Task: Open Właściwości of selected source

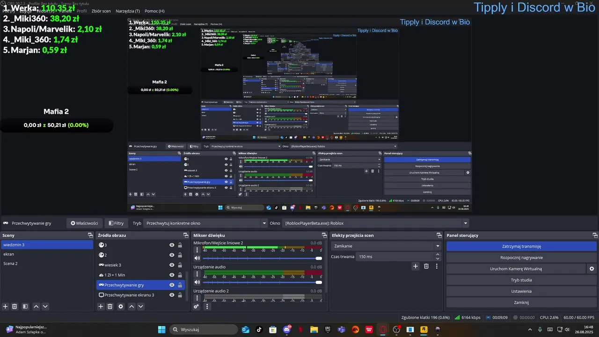Action: tap(84, 223)
